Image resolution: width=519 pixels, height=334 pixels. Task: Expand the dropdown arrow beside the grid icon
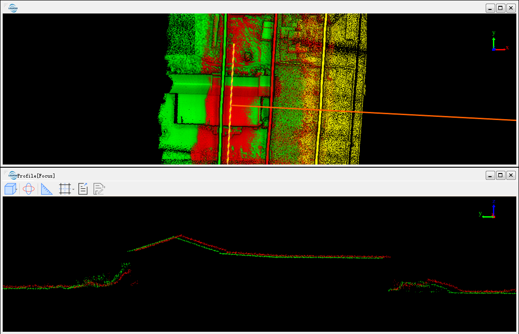coord(73,189)
